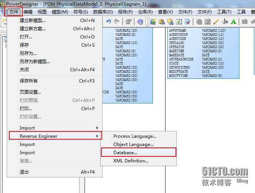Choose Process Language... in submenu
Image resolution: width=255 pixels, height=193 pixels.
pos(139,136)
